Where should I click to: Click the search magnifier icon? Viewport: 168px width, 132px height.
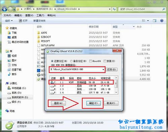pyautogui.click(x=164, y=9)
